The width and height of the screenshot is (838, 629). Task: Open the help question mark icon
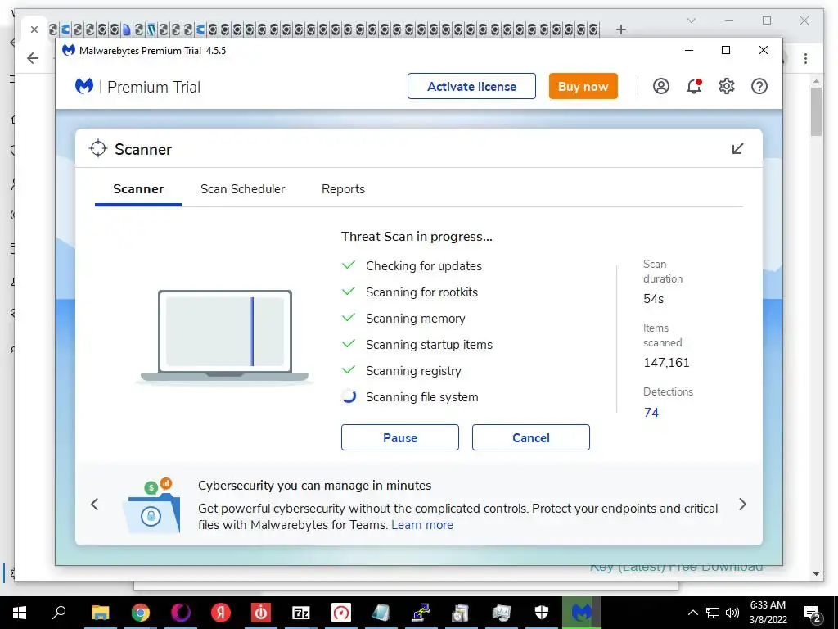[759, 86]
